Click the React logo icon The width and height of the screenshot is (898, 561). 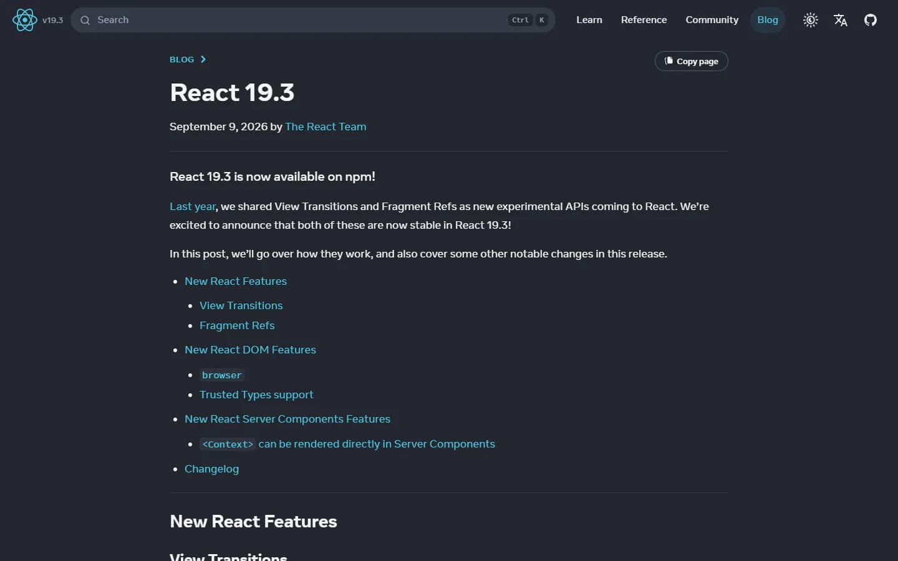[25, 20]
